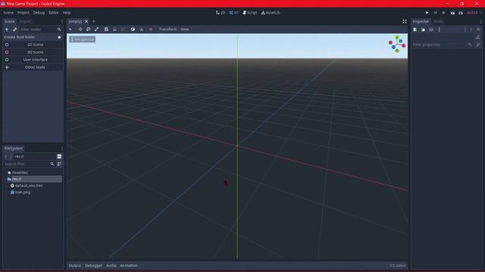Go back in FileSystem path history
Image resolution: width=485 pixels, height=272 pixels.
(x=6, y=156)
